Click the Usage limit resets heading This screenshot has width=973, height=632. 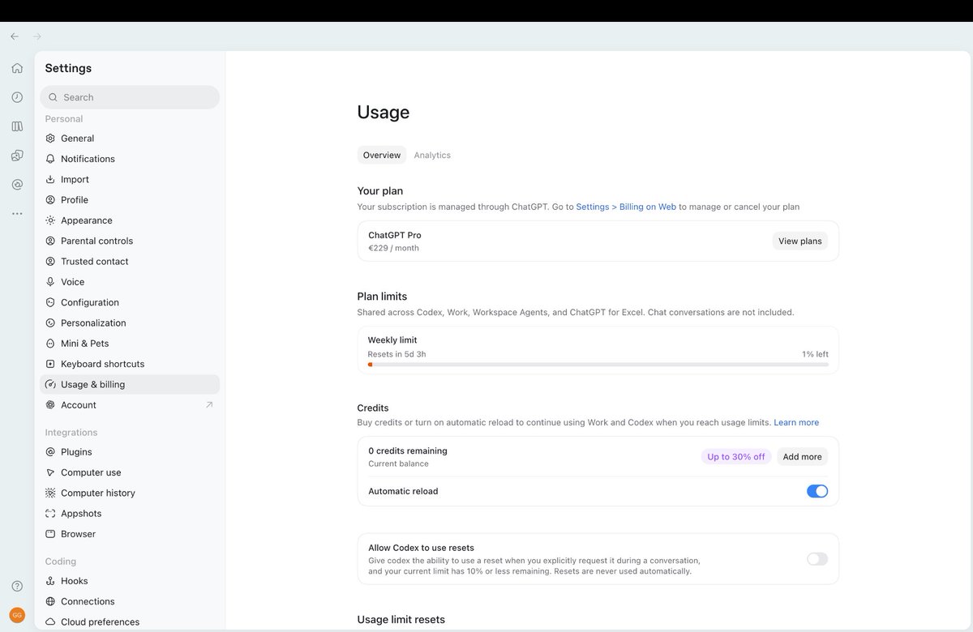coord(401,620)
